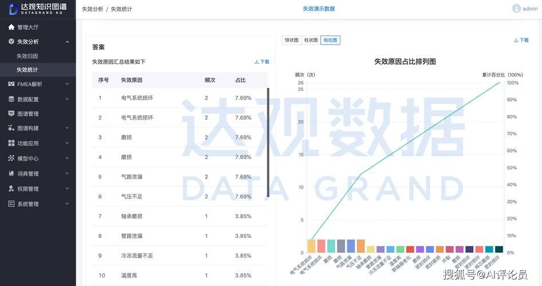Click the results table vertical scrollbar
The width and height of the screenshot is (542, 286).
click(268, 142)
